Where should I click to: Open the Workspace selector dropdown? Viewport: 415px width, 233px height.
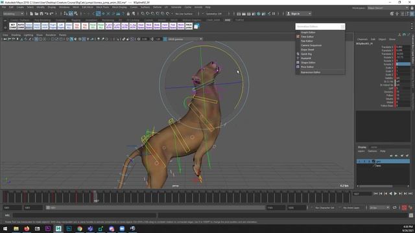tap(388, 8)
